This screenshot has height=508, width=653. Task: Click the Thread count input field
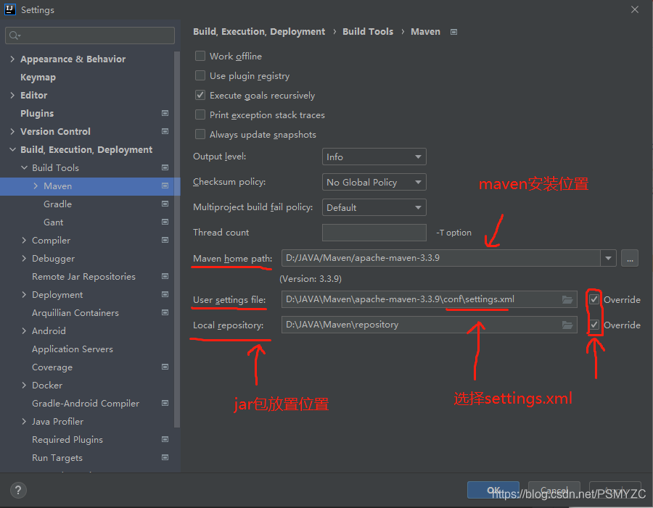374,233
